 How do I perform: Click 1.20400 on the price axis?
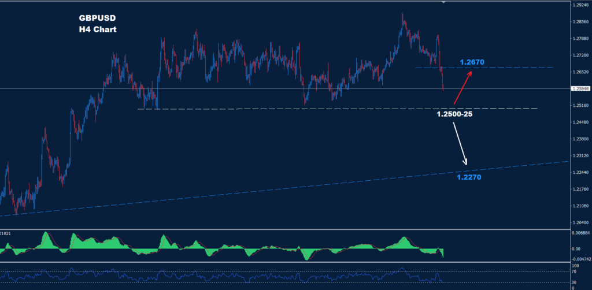click(x=582, y=222)
